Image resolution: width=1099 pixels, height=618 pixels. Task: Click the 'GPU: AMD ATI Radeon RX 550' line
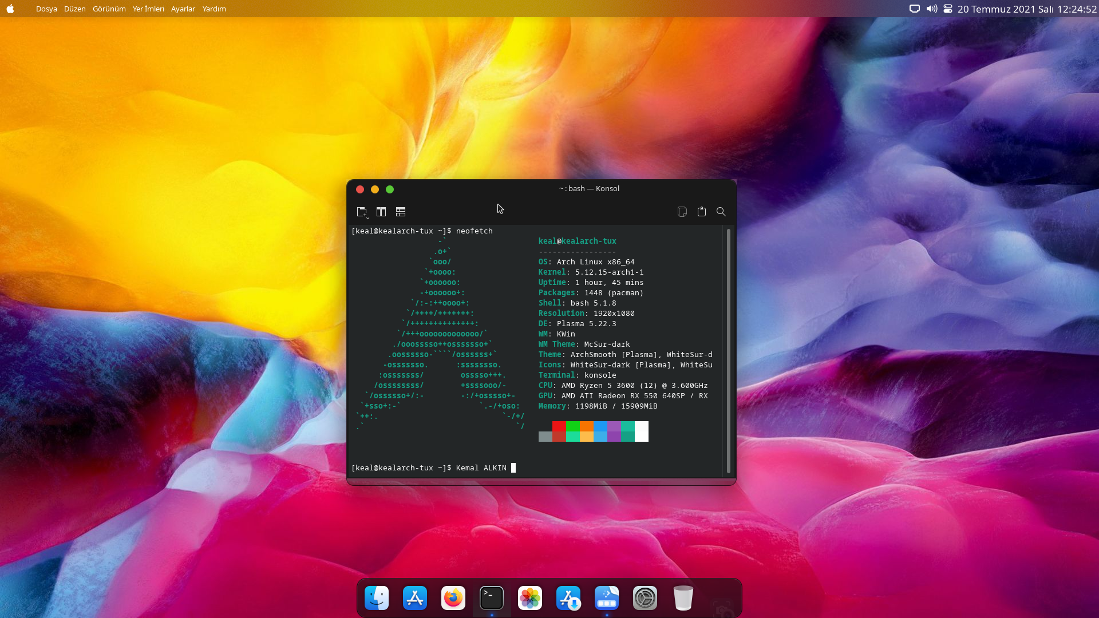coord(623,396)
